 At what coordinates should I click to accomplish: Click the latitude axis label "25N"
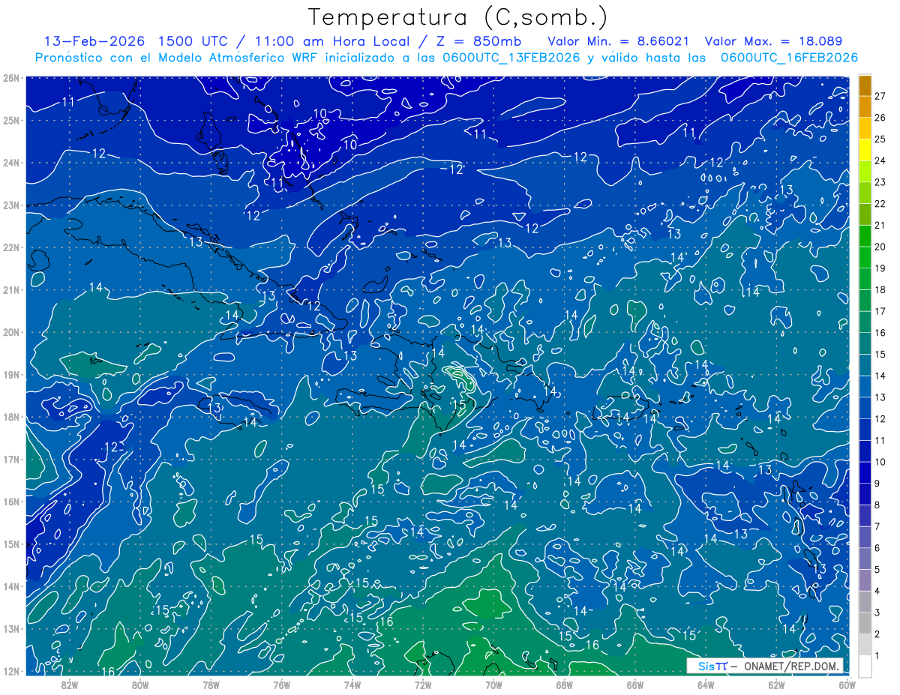pyautogui.click(x=10, y=120)
